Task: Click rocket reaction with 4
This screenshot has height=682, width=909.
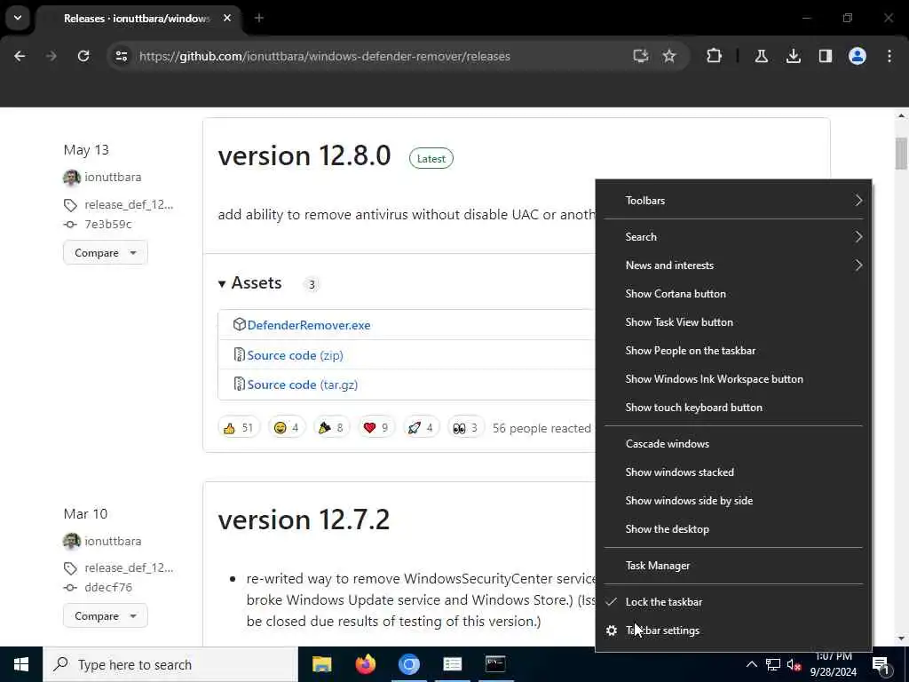Action: tap(420, 428)
